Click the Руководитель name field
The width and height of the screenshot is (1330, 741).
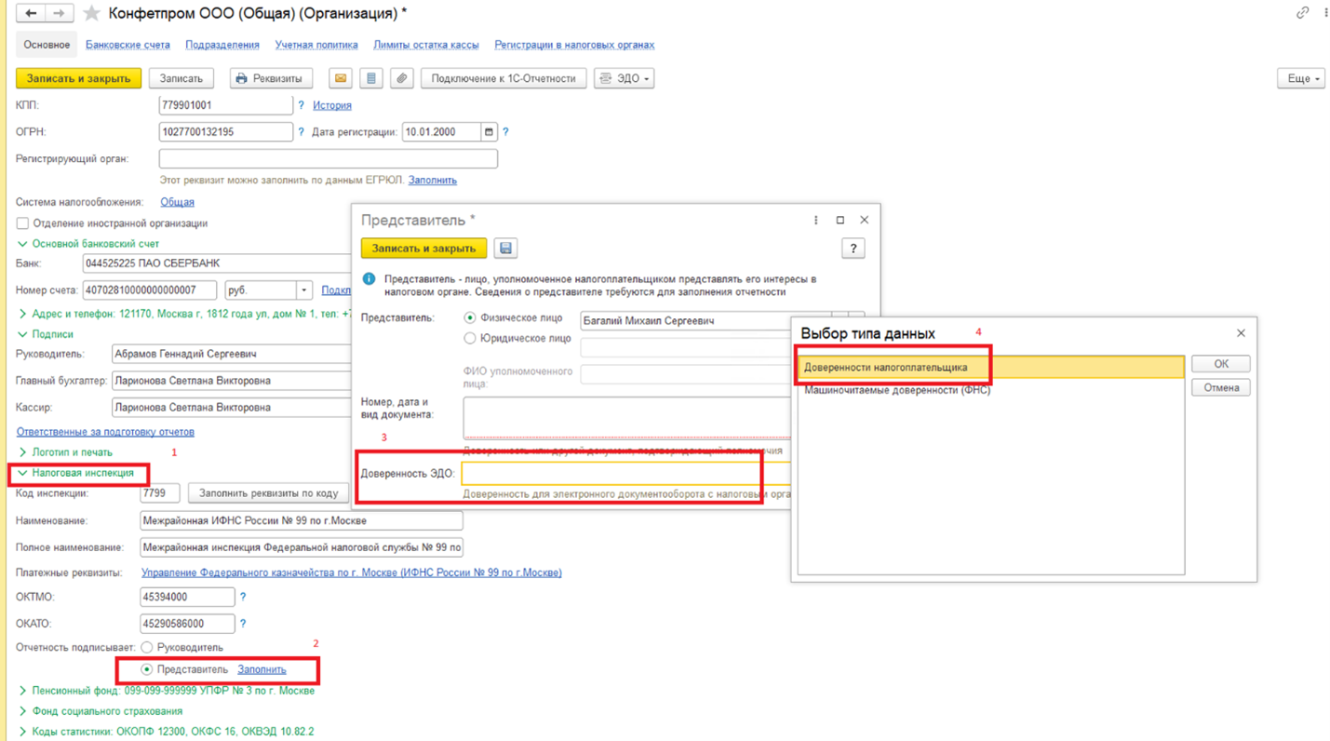pos(231,355)
